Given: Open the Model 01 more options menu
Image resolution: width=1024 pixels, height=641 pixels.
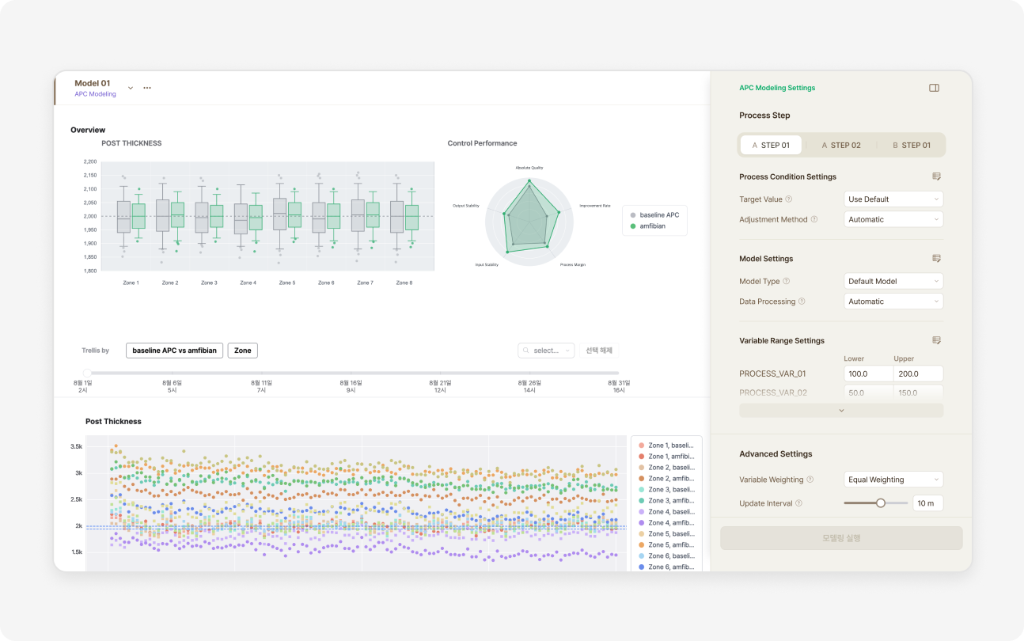Looking at the screenshot, I should tap(147, 88).
